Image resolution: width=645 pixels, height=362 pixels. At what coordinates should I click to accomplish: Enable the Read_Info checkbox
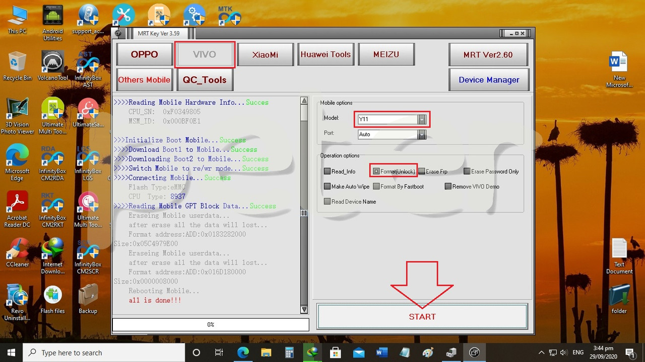click(328, 171)
